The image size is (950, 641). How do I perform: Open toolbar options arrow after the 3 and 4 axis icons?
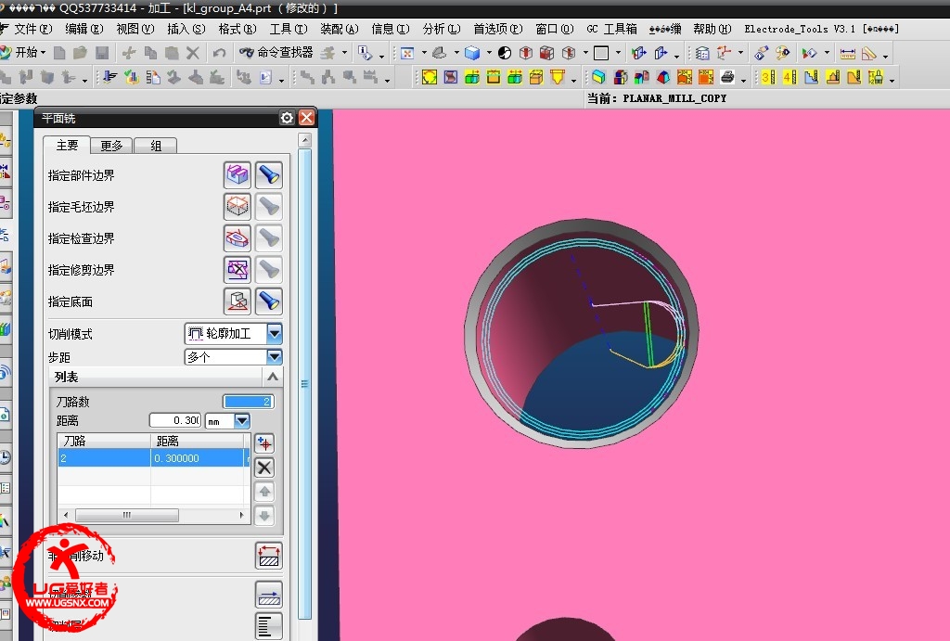pos(892,80)
